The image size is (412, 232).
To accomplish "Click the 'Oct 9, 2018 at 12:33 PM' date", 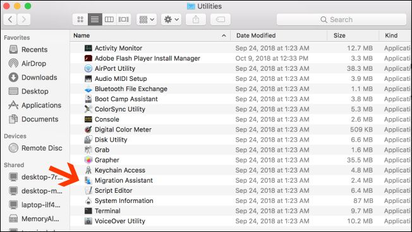I will 272,58.
